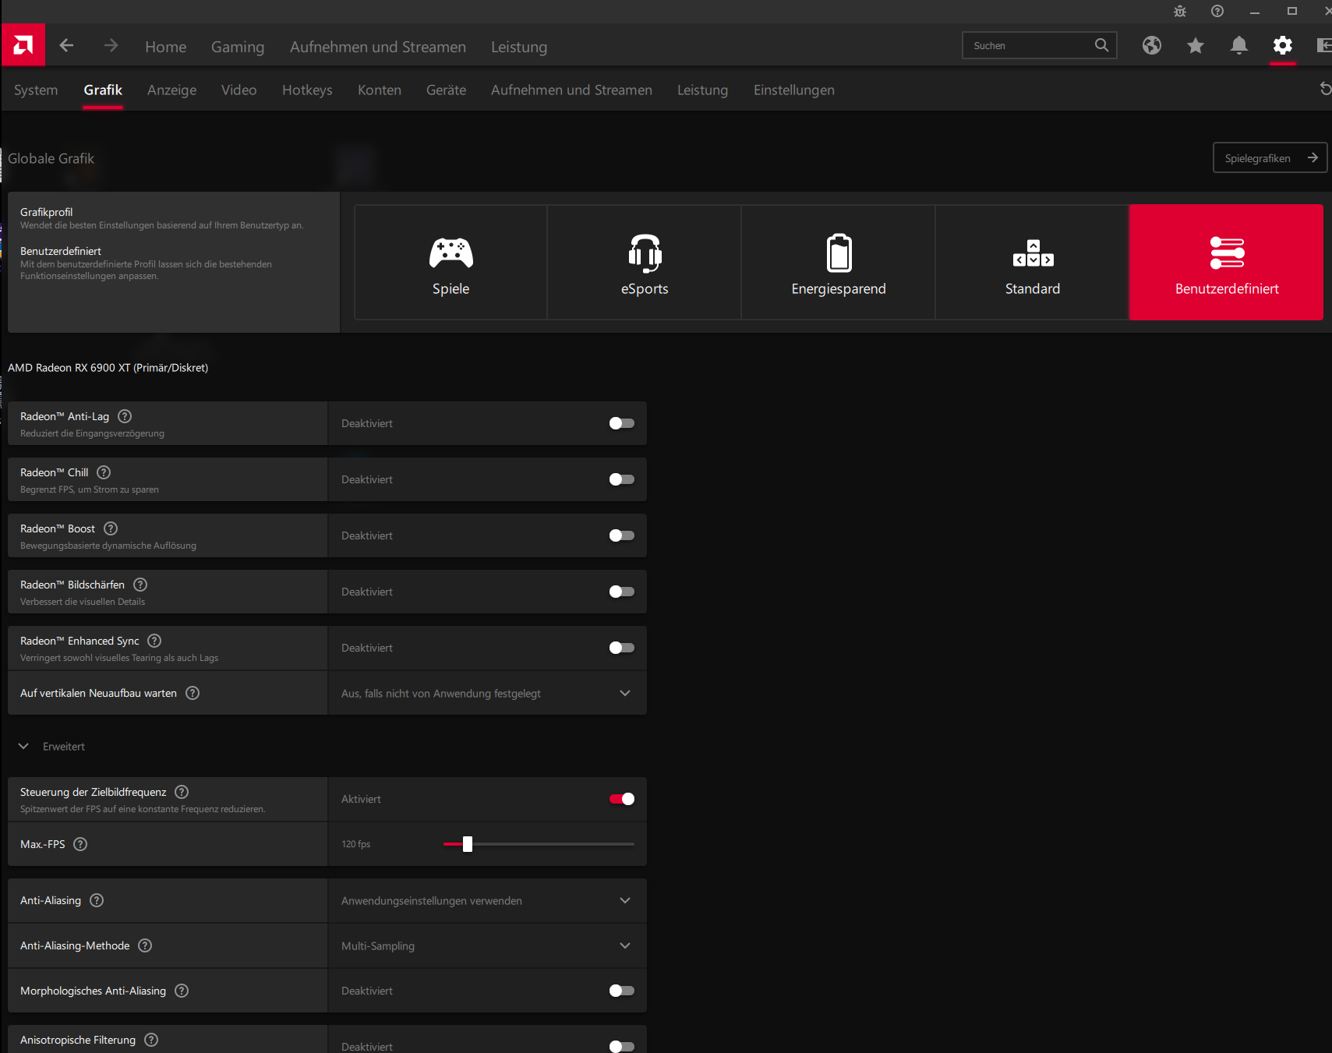
Task: Switch to the Anzeige tab
Action: (171, 90)
